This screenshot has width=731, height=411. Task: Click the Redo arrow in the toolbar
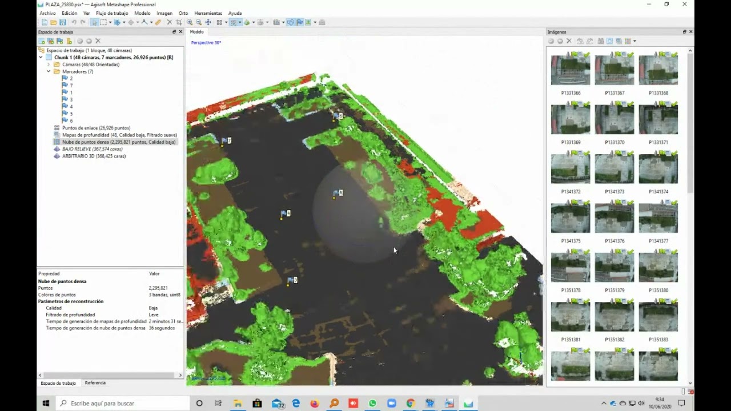[x=83, y=22]
